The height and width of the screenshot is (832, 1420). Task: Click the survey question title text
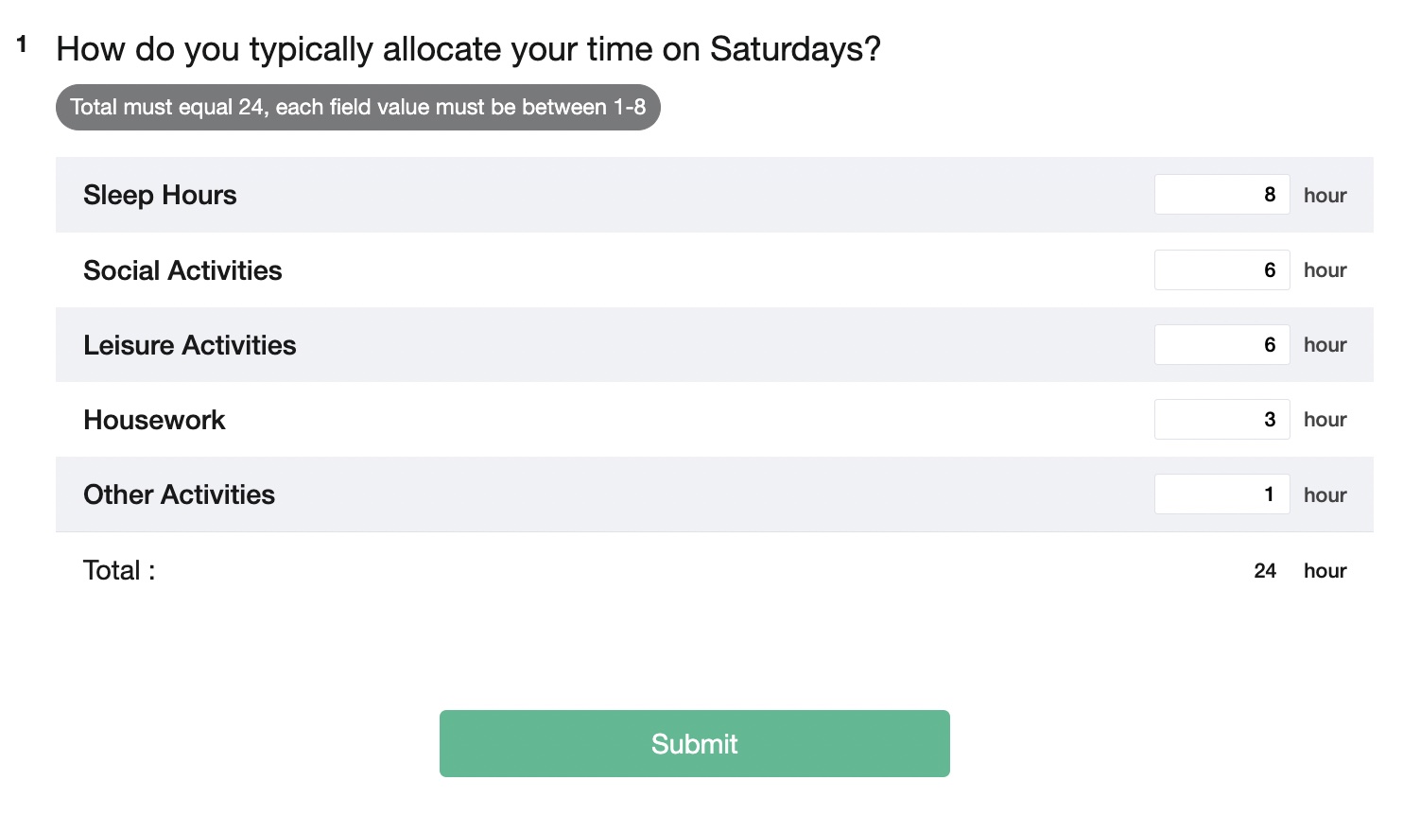point(468,48)
